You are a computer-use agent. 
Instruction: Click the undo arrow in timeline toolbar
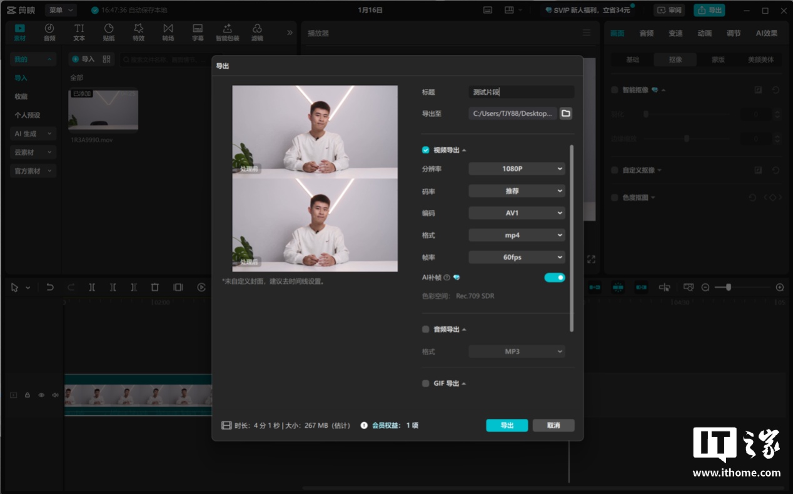(50, 287)
